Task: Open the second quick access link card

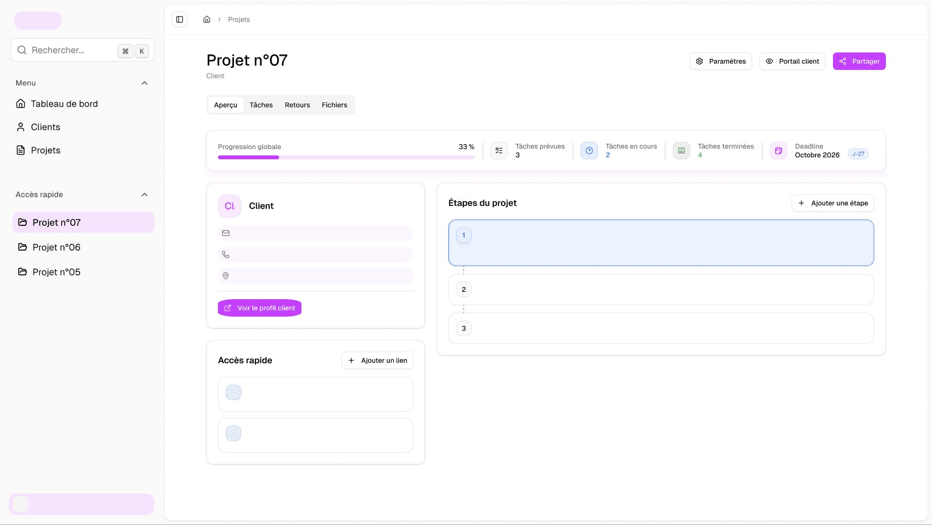Action: 316,435
